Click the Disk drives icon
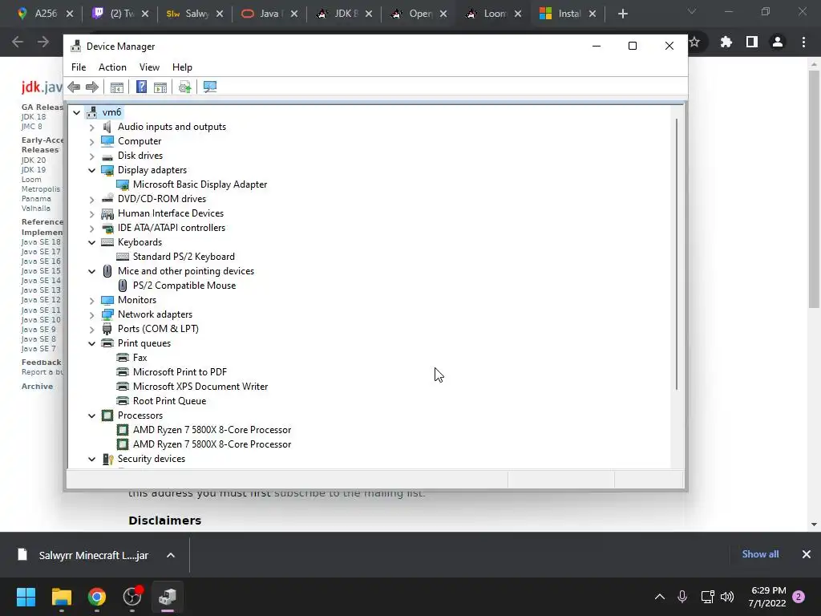This screenshot has width=821, height=616. tap(107, 156)
